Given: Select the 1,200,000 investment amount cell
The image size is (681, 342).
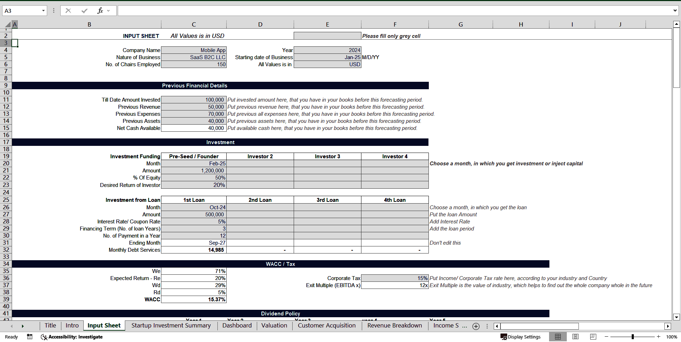Looking at the screenshot, I should [x=194, y=170].
